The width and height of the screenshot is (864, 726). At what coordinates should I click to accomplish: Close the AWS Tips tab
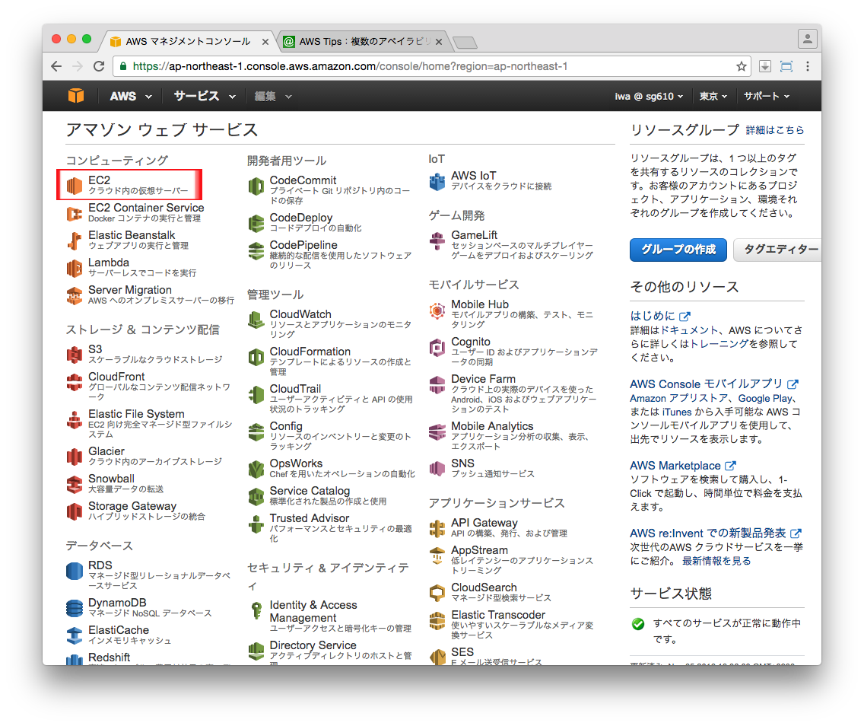click(439, 42)
